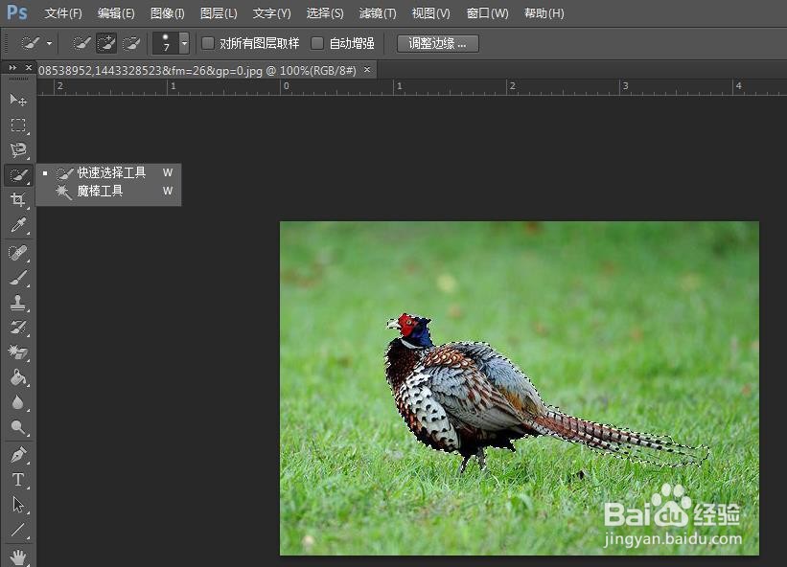Close the jpg document tab

(367, 70)
